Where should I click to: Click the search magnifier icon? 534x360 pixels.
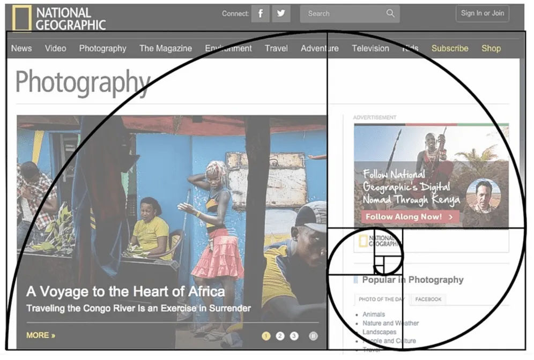390,13
